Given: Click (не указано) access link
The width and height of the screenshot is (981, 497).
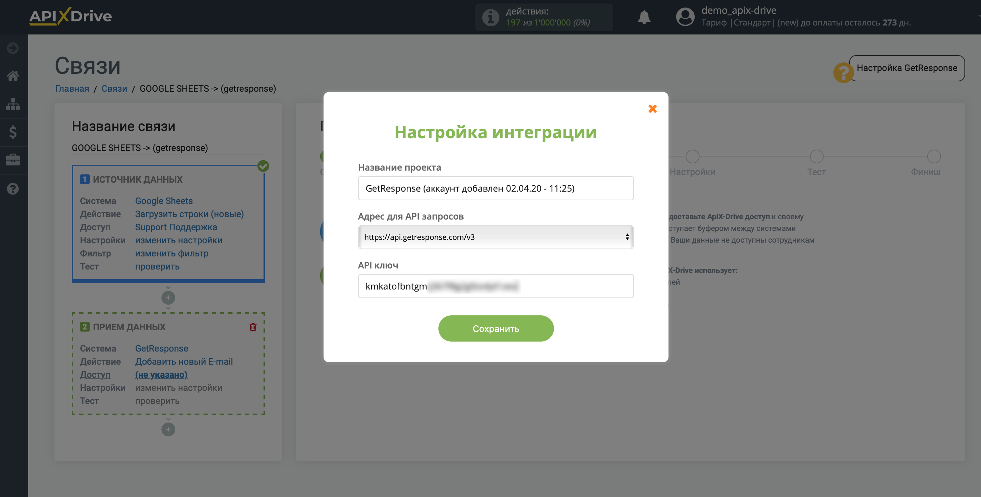Looking at the screenshot, I should pyautogui.click(x=161, y=374).
